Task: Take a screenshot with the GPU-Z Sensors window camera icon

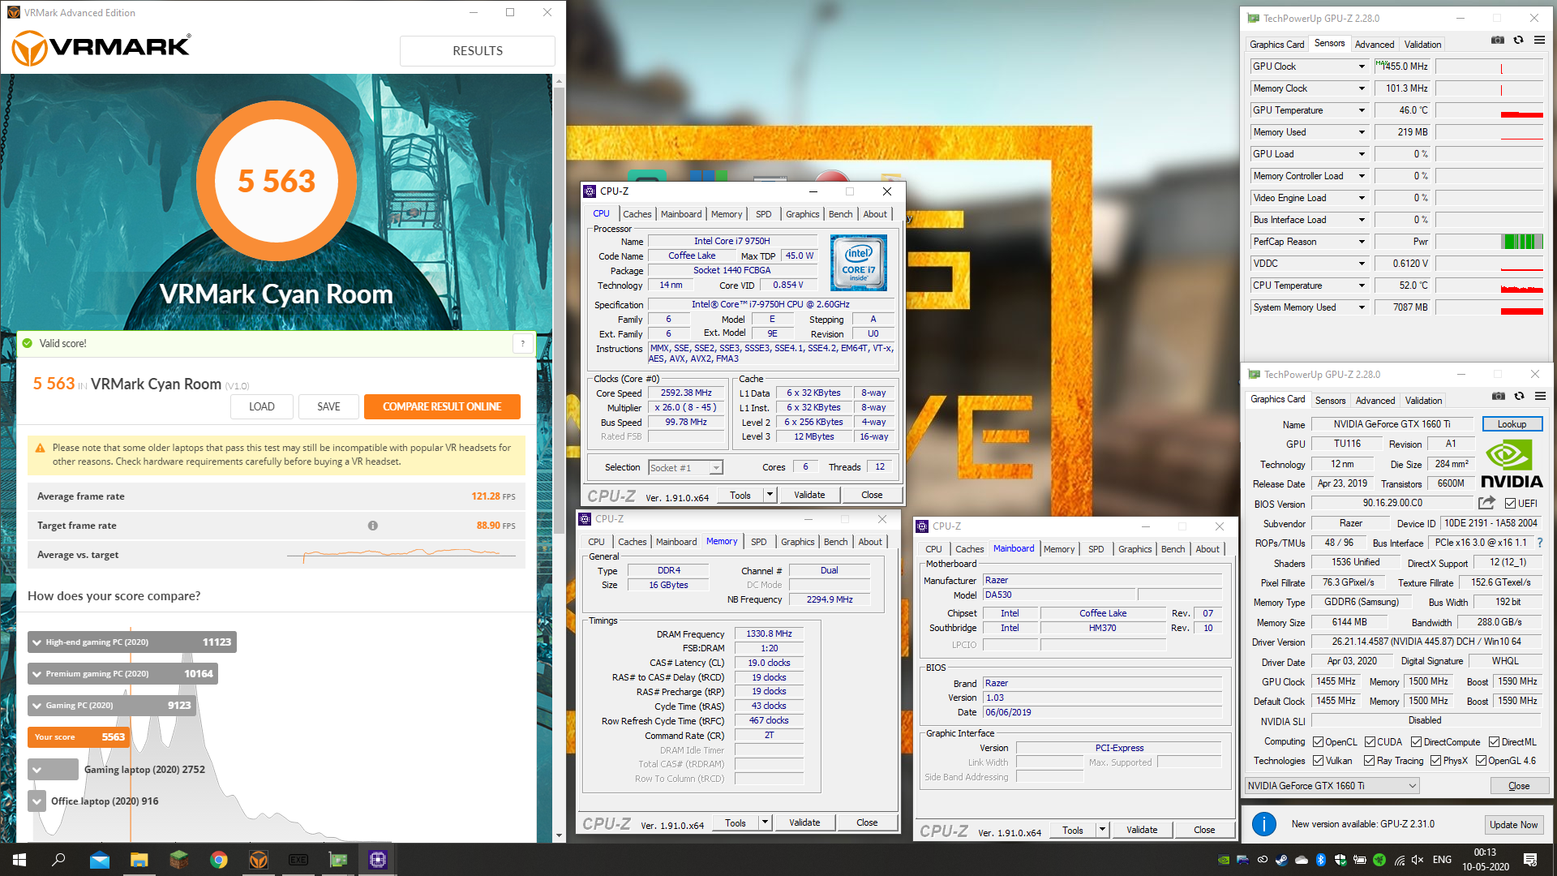Action: tap(1498, 41)
